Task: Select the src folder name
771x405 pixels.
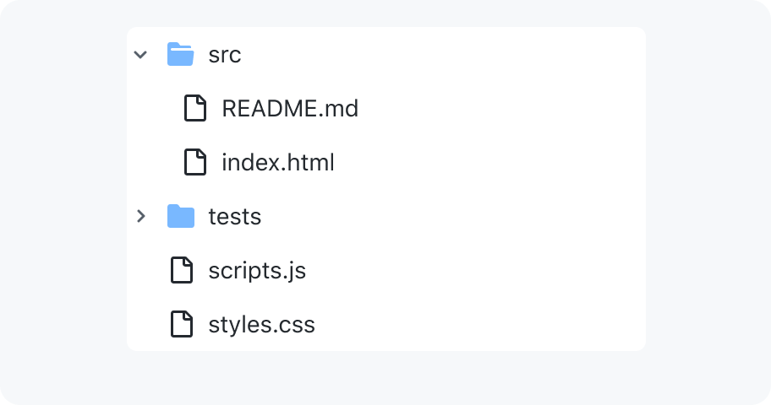Action: pos(225,55)
